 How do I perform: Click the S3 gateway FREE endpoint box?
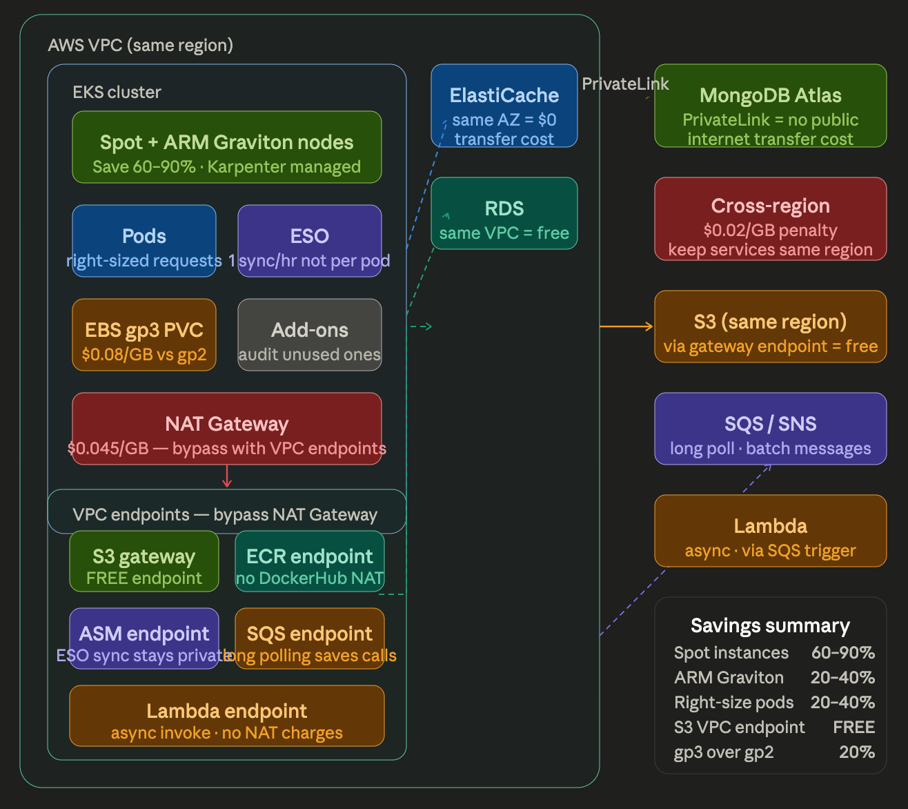144,561
